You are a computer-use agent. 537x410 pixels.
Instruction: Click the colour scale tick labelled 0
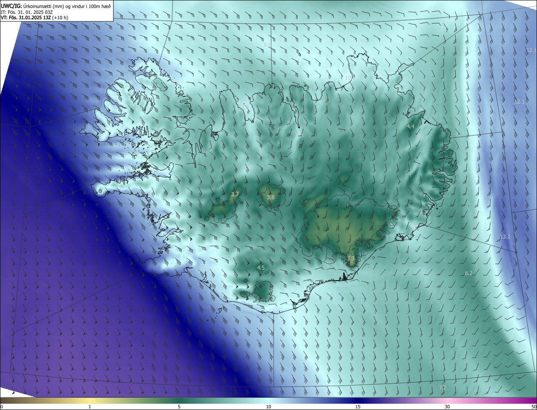tap(1, 407)
